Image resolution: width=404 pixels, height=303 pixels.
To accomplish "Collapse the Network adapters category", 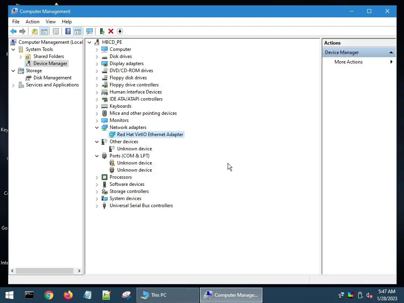I will (x=97, y=127).
